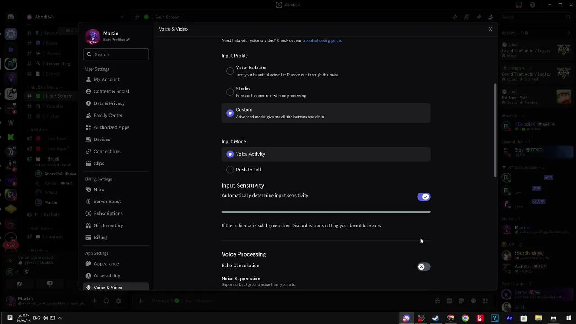The width and height of the screenshot is (576, 324).
Task: Click the plus attach icon beside message box
Action: click(140, 301)
